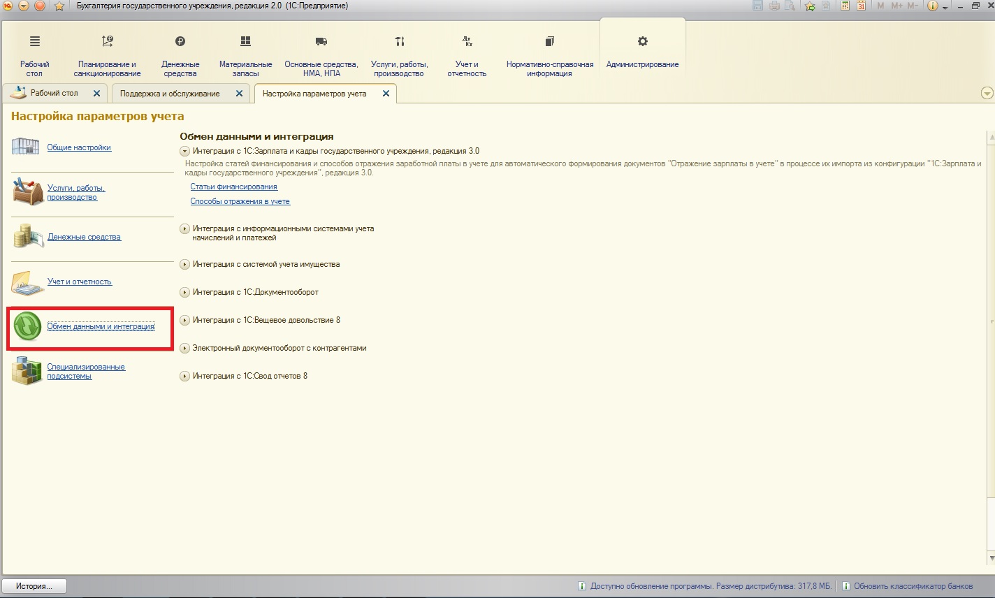Click the scroll down arrow of the vertical scrollbar
Image resolution: width=995 pixels, height=598 pixels.
tap(991, 557)
